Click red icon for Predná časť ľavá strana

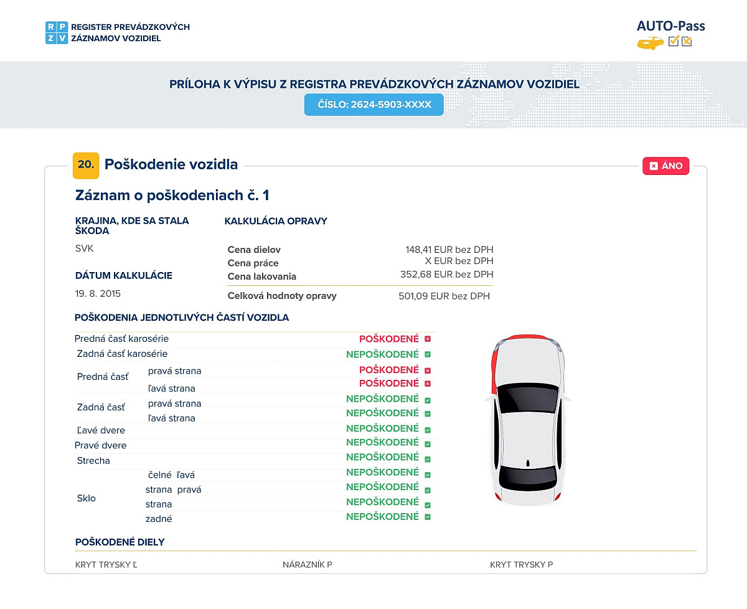(428, 384)
